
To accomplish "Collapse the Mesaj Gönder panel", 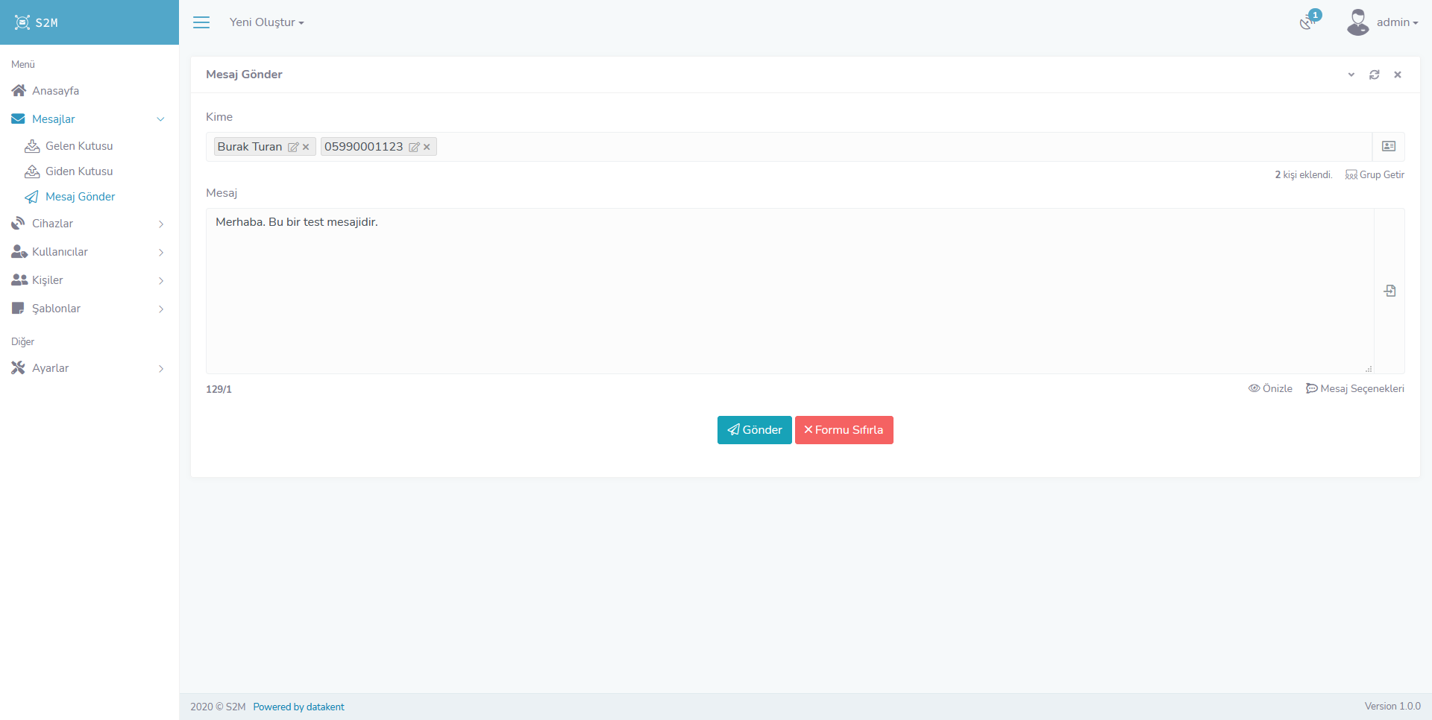I will 1351,75.
